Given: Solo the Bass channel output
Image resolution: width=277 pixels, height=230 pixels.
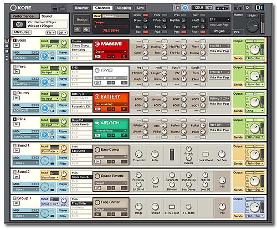Looking at the screenshot, I should click(247, 47).
